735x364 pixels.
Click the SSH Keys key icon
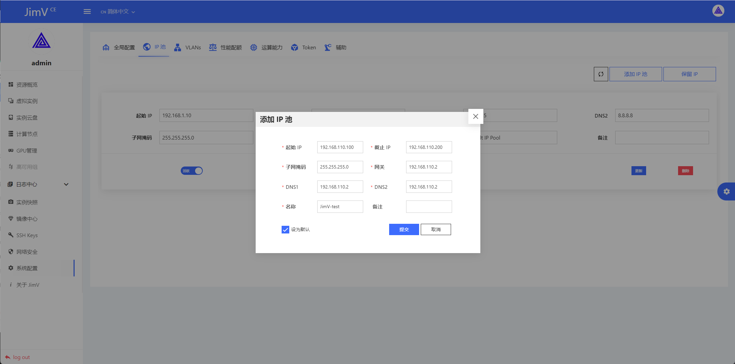pos(11,235)
